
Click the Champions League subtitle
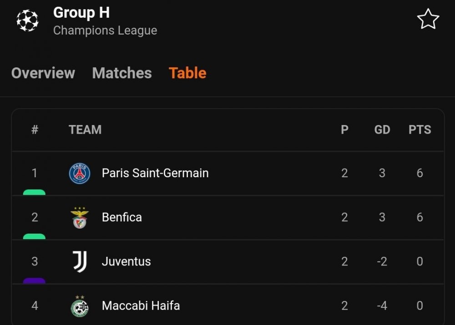click(x=105, y=30)
